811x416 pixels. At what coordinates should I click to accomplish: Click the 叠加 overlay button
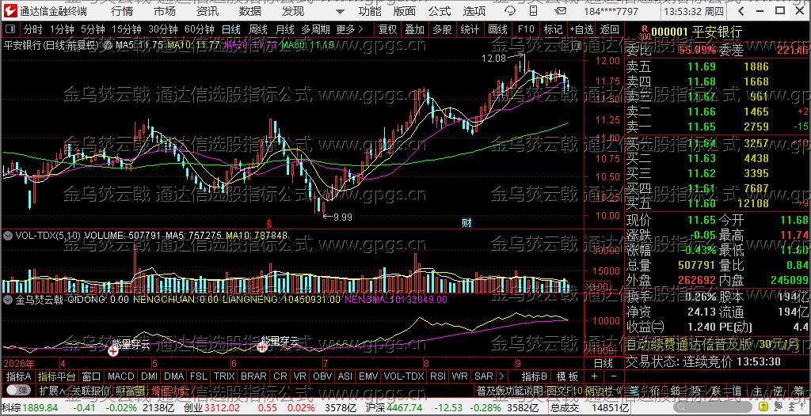(415, 29)
